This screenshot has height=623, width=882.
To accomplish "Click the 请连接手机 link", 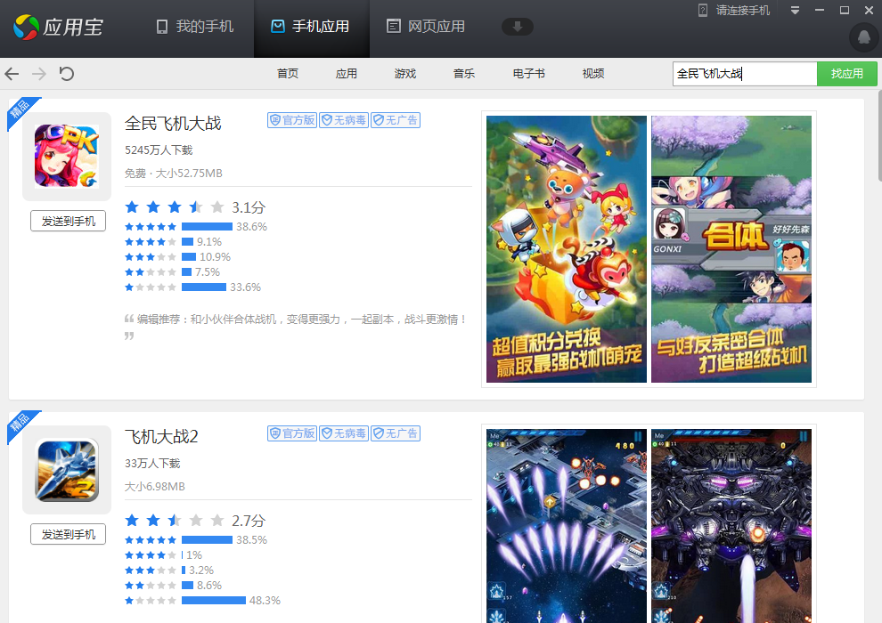I will 742,10.
